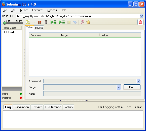Open the dropdown arrow beside scheduler icon
Screen dimensions: 146x131
pyautogui.click(x=34, y=22)
